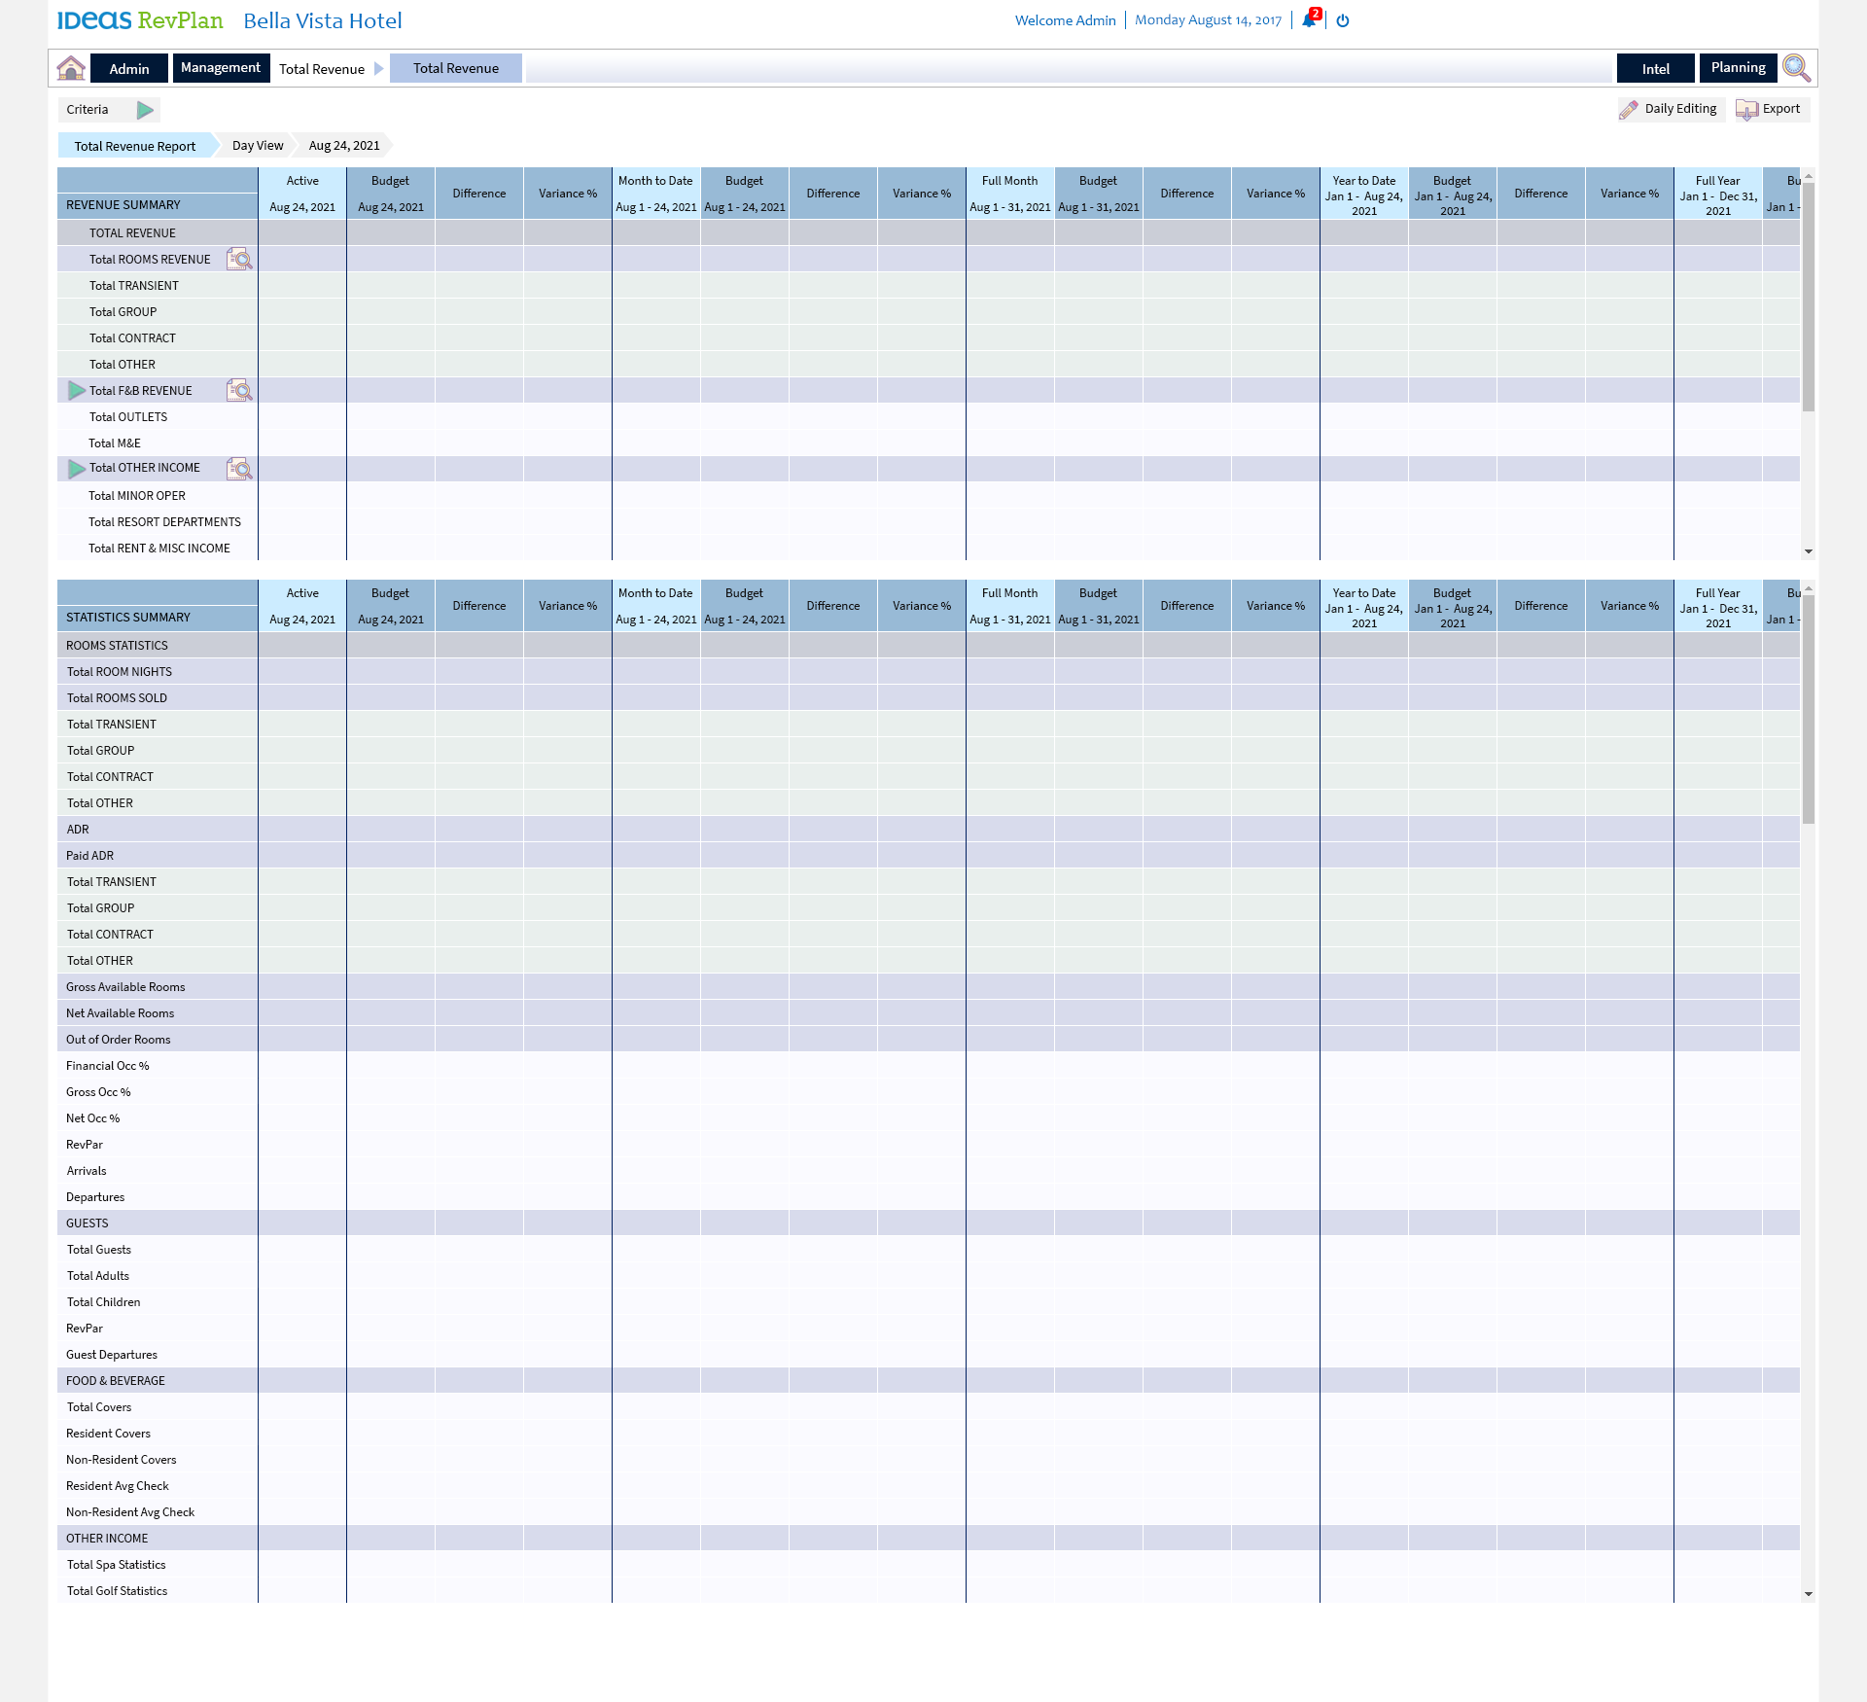This screenshot has width=1867, height=1702.
Task: Click the Export icon
Action: point(1747,110)
